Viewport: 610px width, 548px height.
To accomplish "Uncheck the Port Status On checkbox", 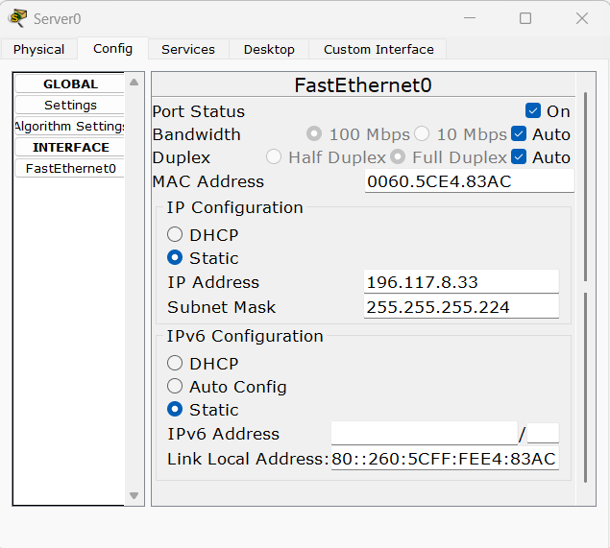I will 533,111.
